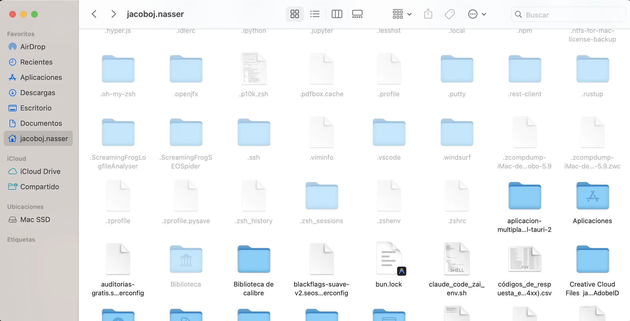The image size is (630, 321).
Task: Select the .zshenv file icon
Action: pyautogui.click(x=389, y=196)
